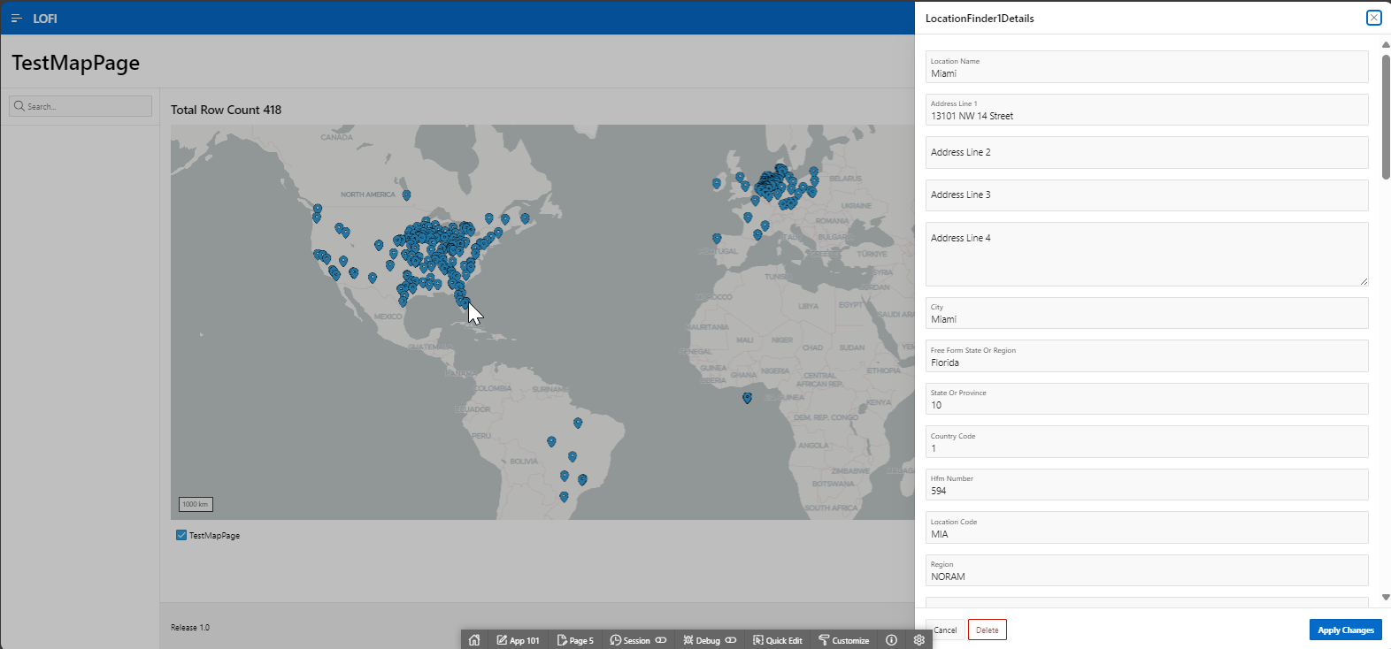
Task: Toggle the TestMapPage layer checkbox
Action: coord(181,535)
